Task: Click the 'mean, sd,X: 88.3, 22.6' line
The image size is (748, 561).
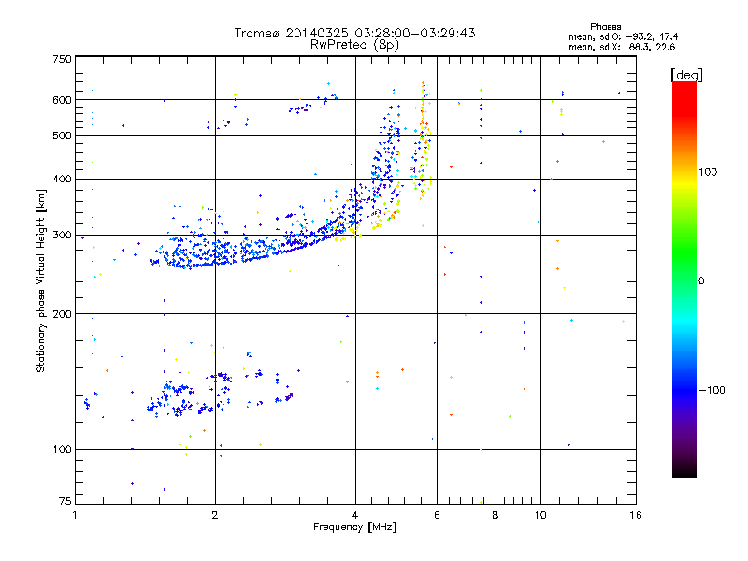Action: click(622, 47)
